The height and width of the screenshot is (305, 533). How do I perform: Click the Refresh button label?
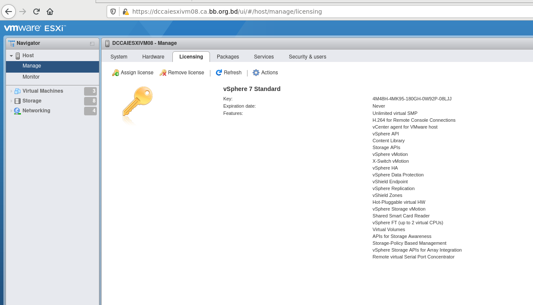coord(233,73)
